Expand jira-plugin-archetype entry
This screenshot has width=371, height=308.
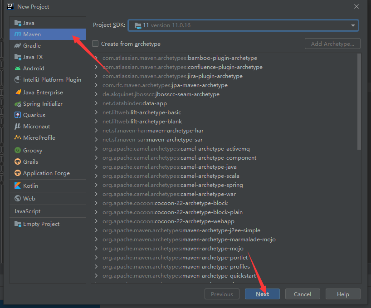(96, 76)
